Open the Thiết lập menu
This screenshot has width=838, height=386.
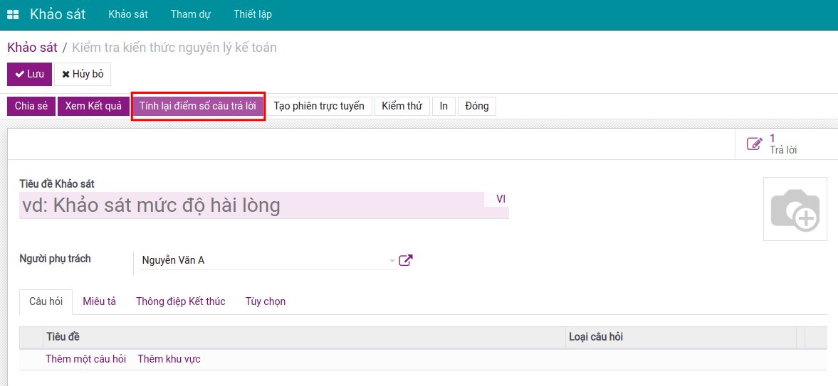click(x=252, y=15)
